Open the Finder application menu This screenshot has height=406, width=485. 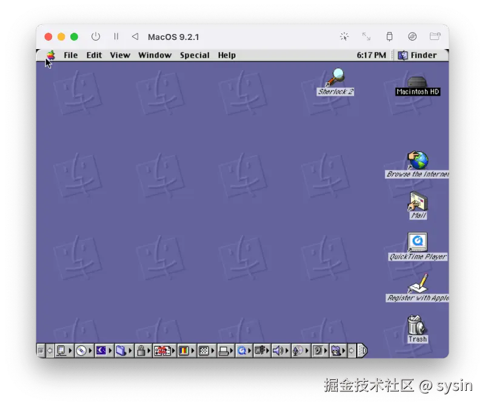pos(417,55)
